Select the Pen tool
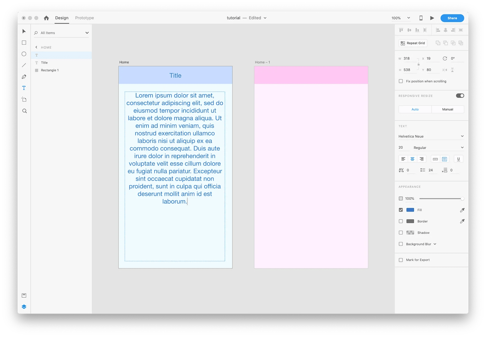 pyautogui.click(x=24, y=77)
